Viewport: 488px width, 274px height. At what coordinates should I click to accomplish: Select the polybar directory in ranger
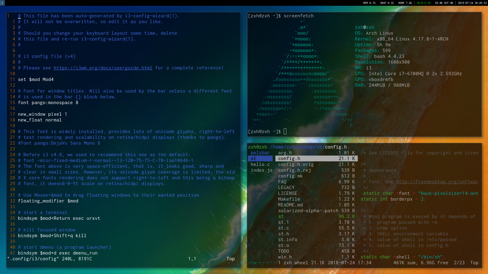pyautogui.click(x=260, y=153)
